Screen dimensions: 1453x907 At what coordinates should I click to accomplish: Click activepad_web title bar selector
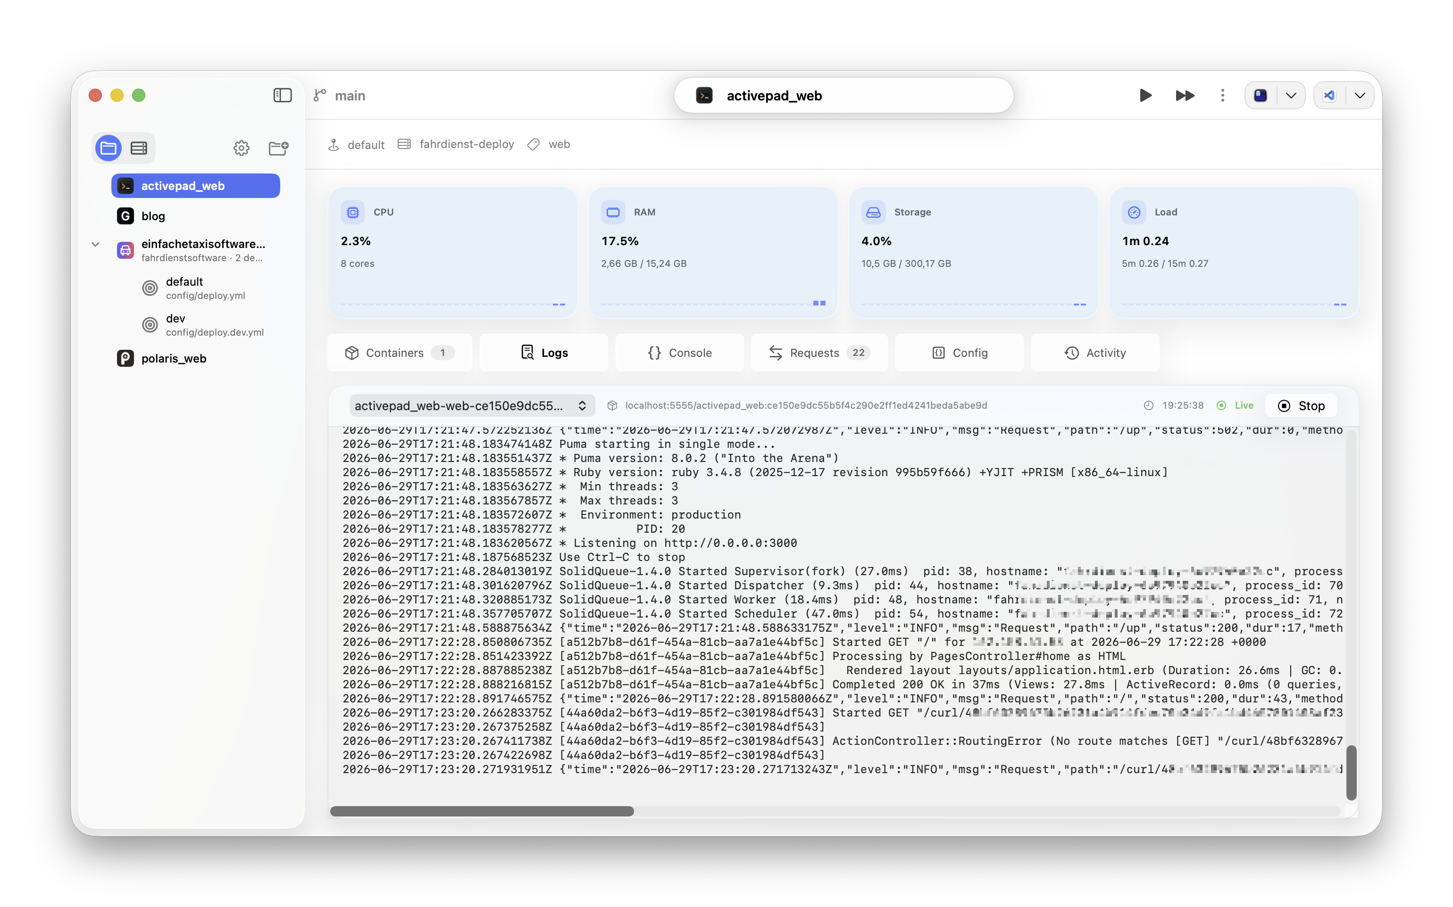click(x=844, y=95)
